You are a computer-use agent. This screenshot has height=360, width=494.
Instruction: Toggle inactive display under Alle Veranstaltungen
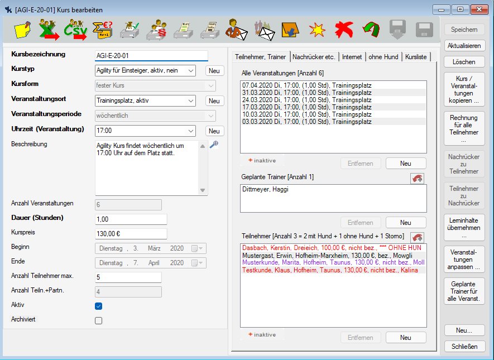[262, 161]
